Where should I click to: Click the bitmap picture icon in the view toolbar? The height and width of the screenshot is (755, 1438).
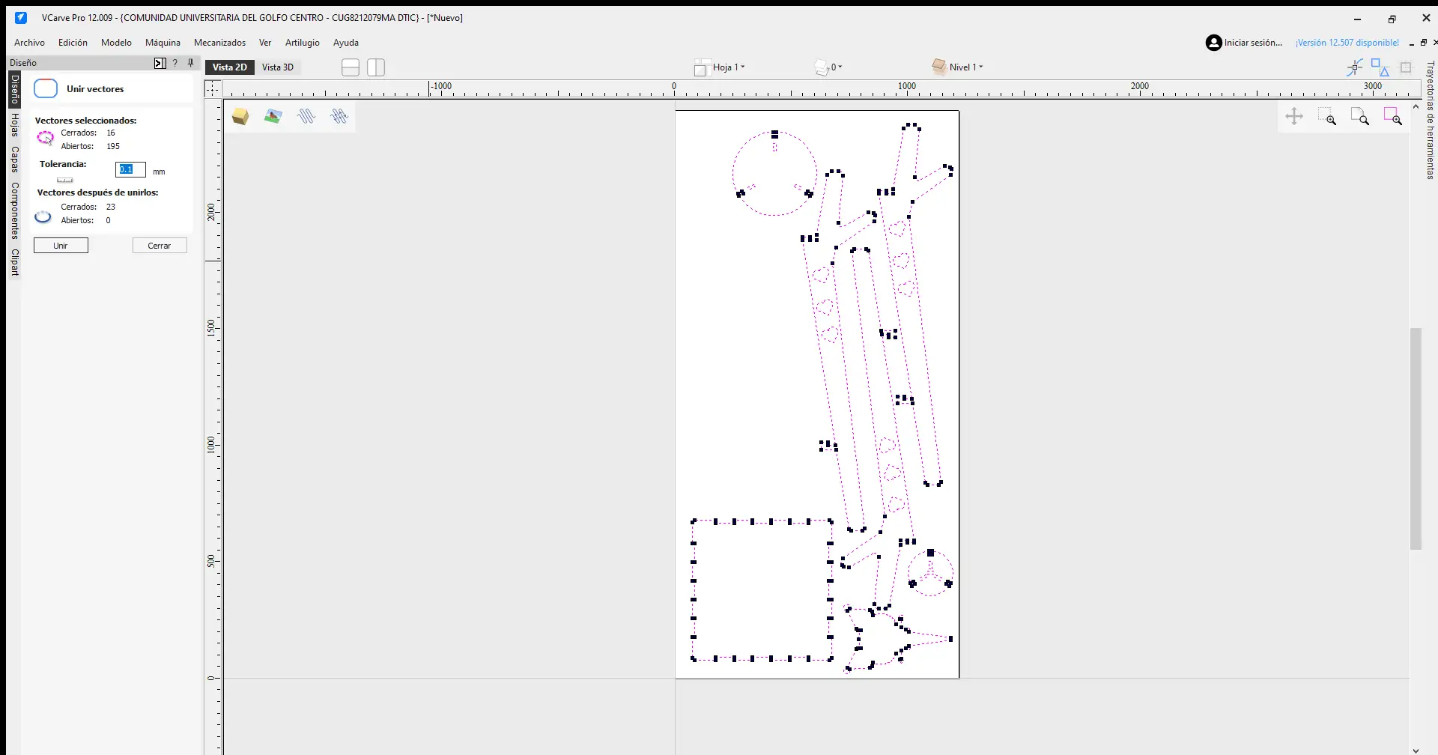tap(273, 117)
